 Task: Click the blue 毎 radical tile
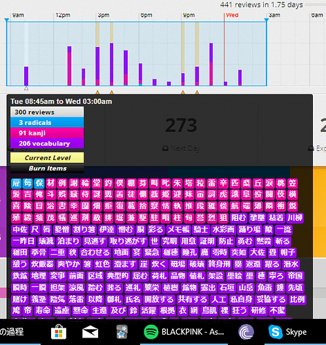(x=28, y=184)
